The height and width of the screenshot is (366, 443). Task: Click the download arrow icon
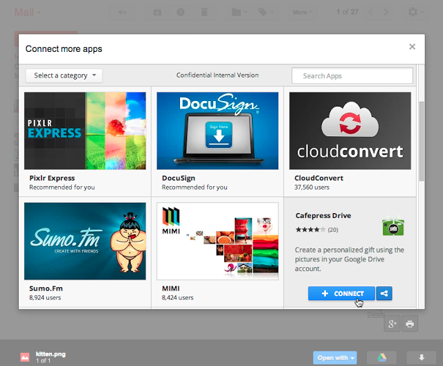tap(422, 358)
